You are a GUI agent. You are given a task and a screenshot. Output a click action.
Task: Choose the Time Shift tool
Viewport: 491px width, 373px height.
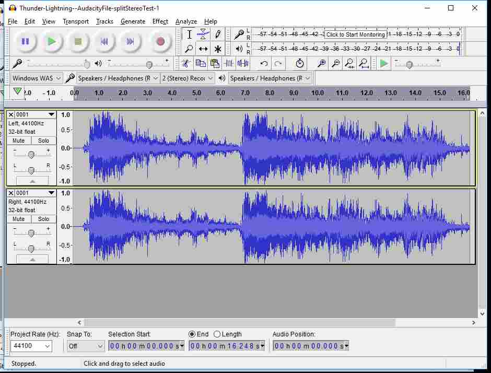click(x=203, y=49)
